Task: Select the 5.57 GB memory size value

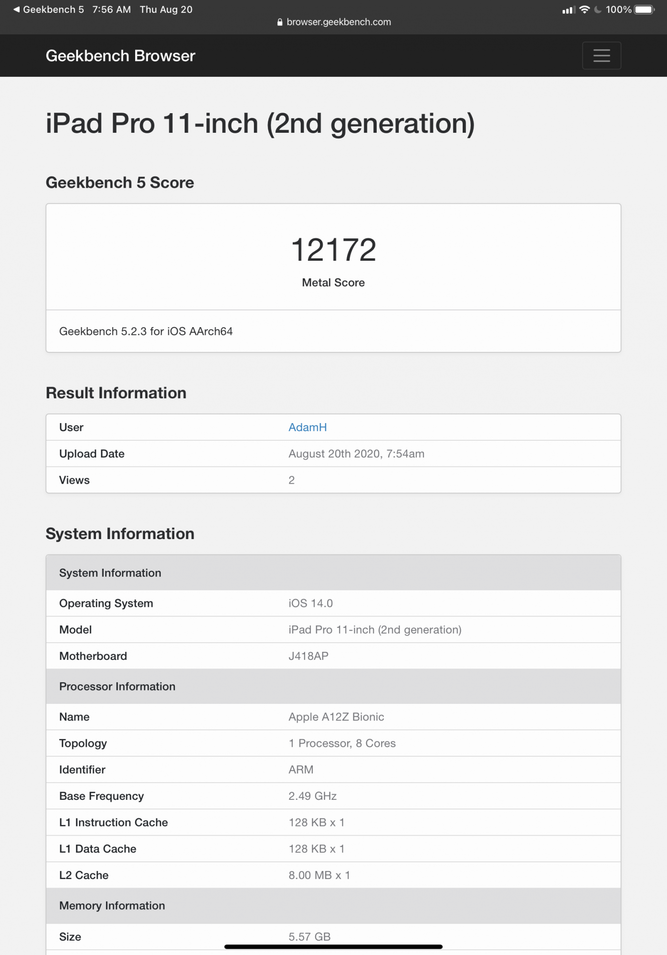Action: click(309, 937)
